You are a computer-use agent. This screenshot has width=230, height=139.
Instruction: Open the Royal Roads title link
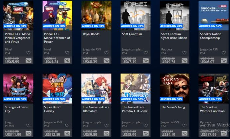(91, 34)
